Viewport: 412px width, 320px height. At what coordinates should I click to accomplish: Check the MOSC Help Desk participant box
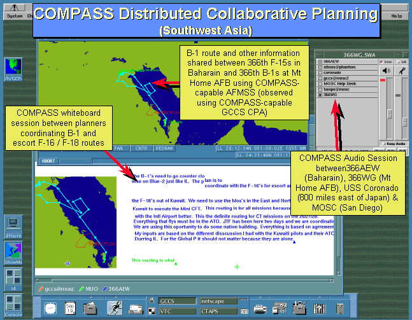point(320,83)
